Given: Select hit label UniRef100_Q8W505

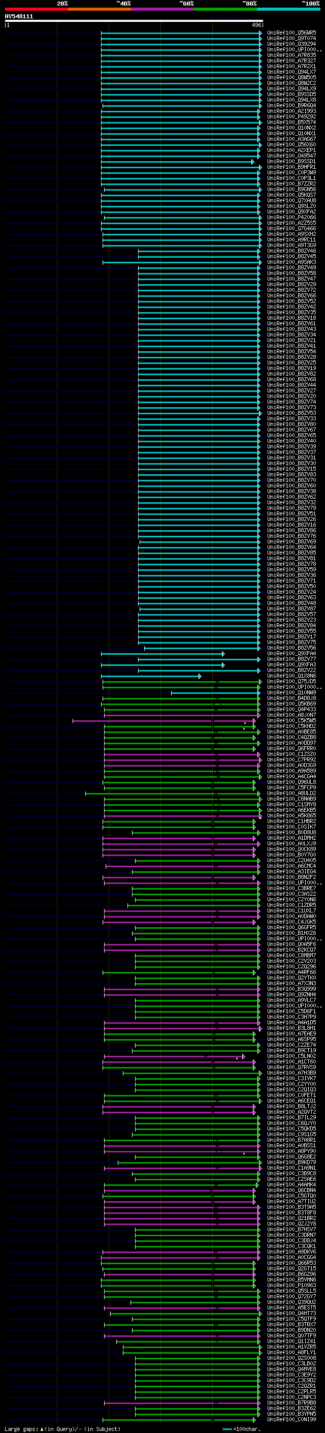Looking at the screenshot, I should click(291, 77).
